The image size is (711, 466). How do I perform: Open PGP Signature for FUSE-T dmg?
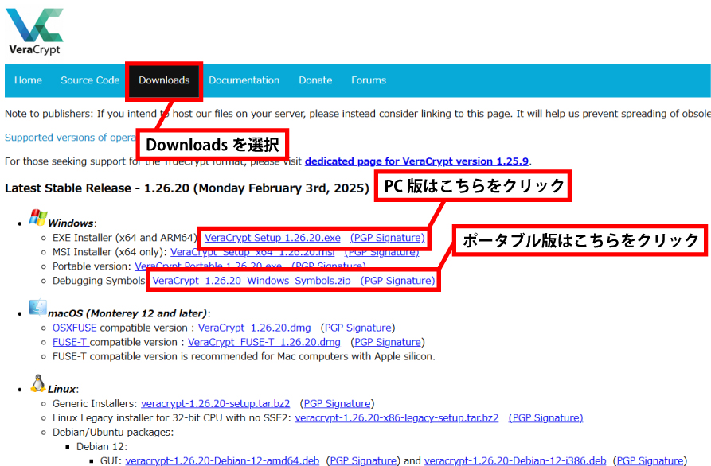[388, 343]
